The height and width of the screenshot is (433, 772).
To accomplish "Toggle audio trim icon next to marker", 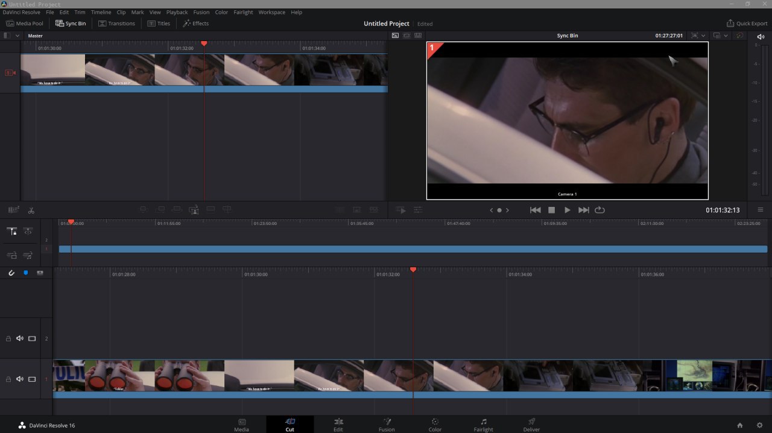I will (x=40, y=273).
